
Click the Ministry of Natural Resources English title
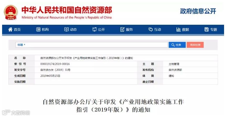(67, 17)
